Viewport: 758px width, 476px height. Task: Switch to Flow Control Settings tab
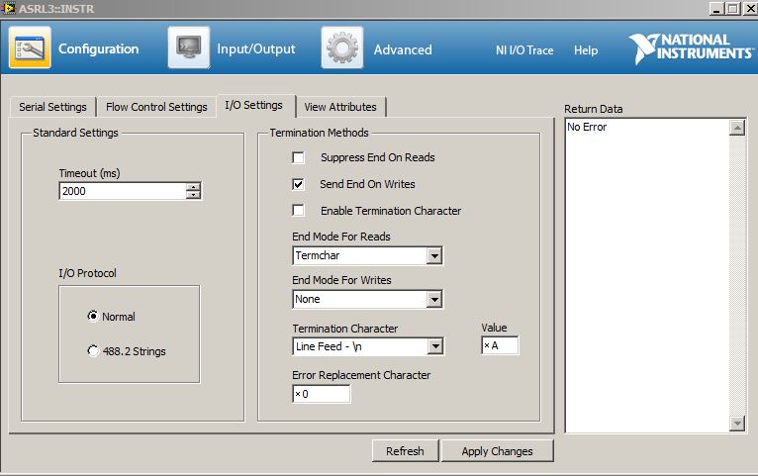(x=156, y=107)
